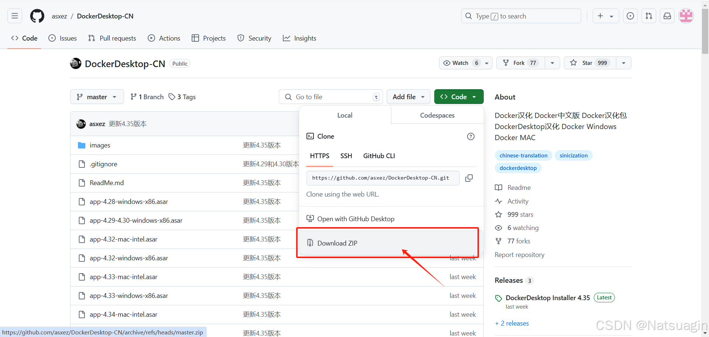Open the issues icon in top header

(630, 16)
